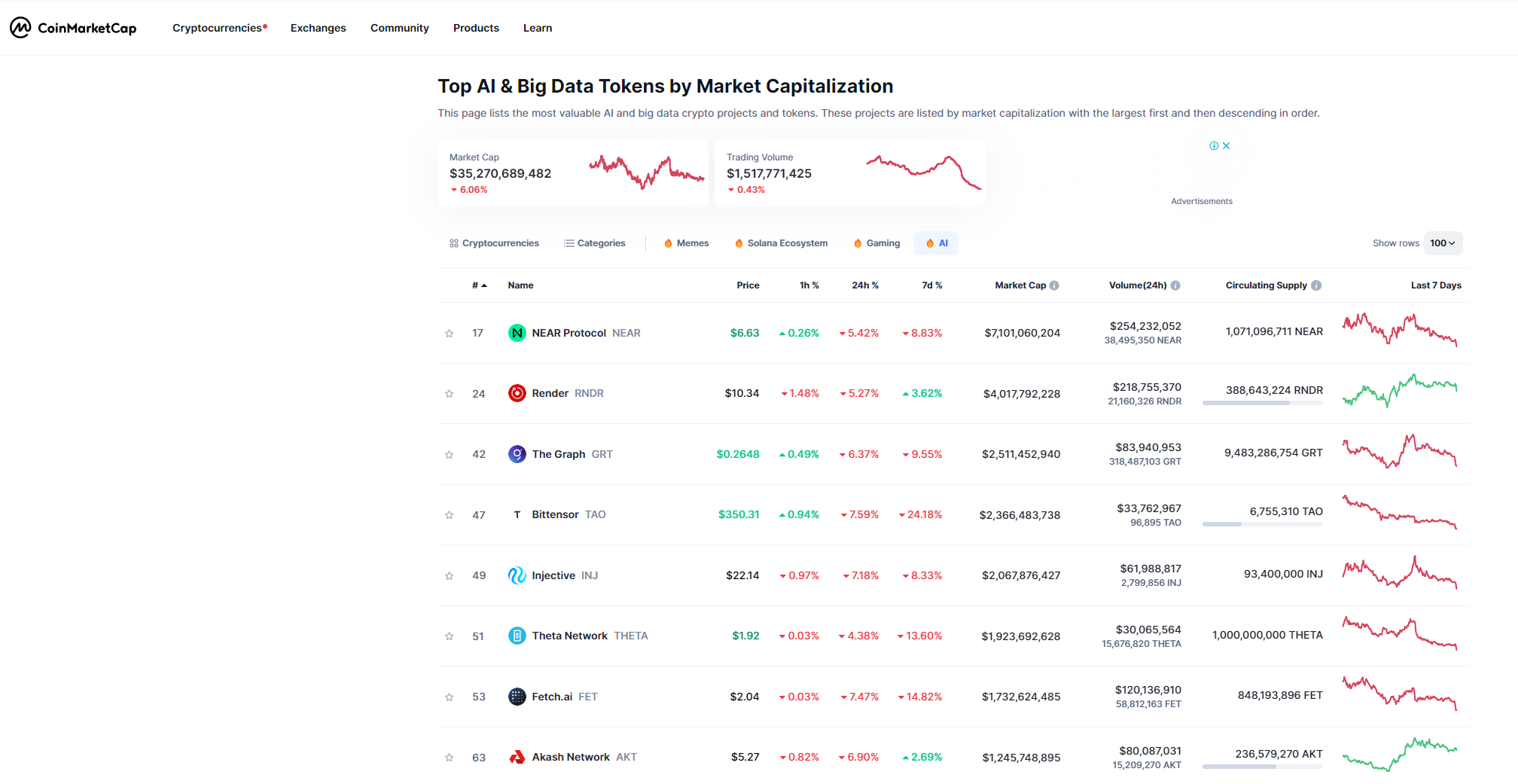Sort table by Market Cap column
The height and width of the screenshot is (784, 1518).
pos(1020,285)
